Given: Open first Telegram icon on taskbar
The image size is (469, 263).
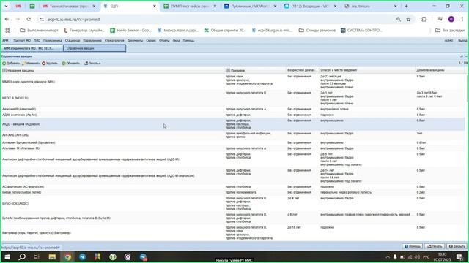Looking at the screenshot, I should (x=83, y=256).
